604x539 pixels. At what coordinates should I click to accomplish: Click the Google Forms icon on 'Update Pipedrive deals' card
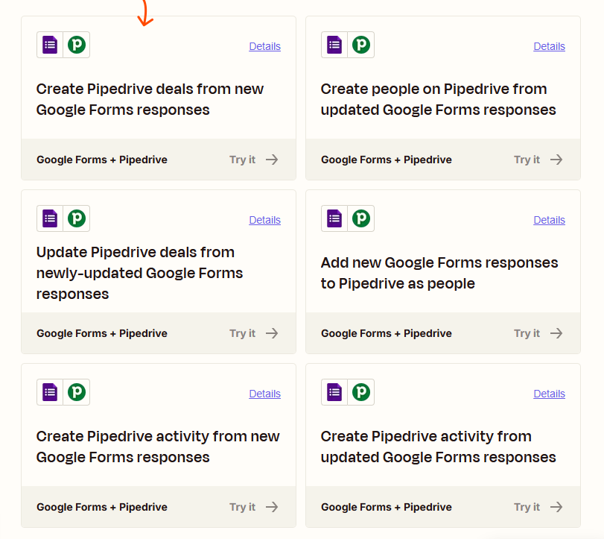point(49,218)
